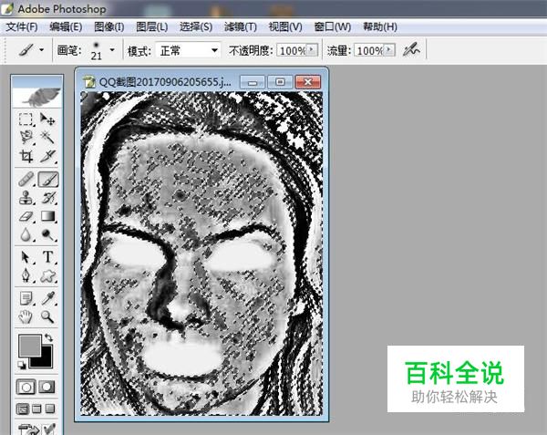
Task: Open the flow slider arrow
Action: point(389,50)
